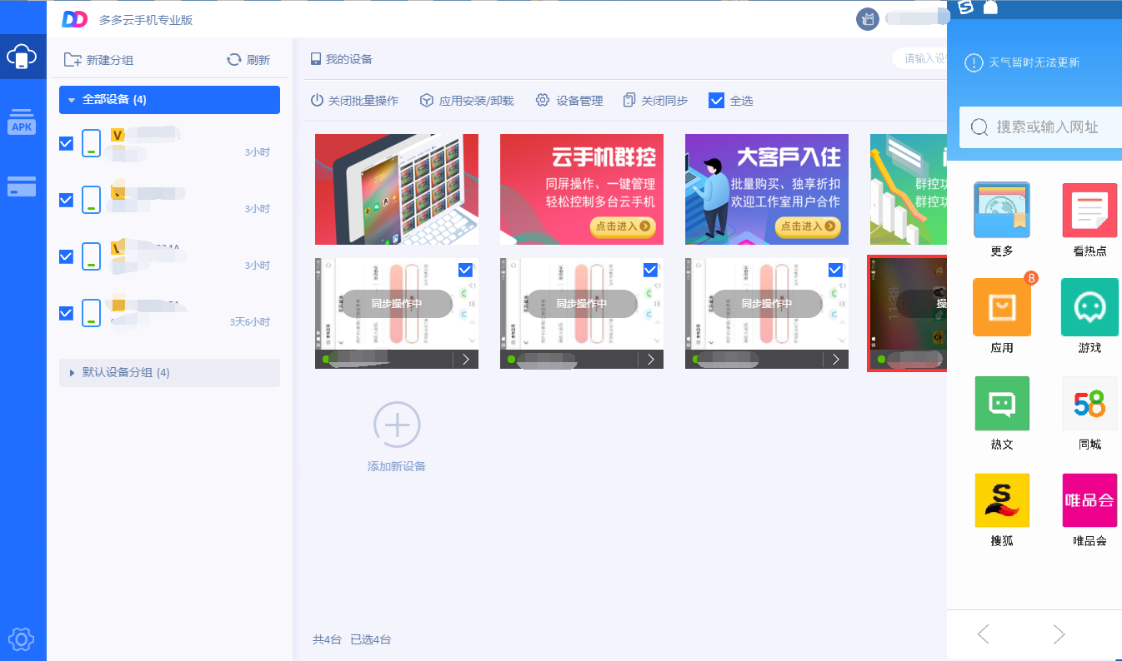Screen dimensions: 1122x661
Task: Open the 云手机群控 banner
Action: (x=582, y=189)
